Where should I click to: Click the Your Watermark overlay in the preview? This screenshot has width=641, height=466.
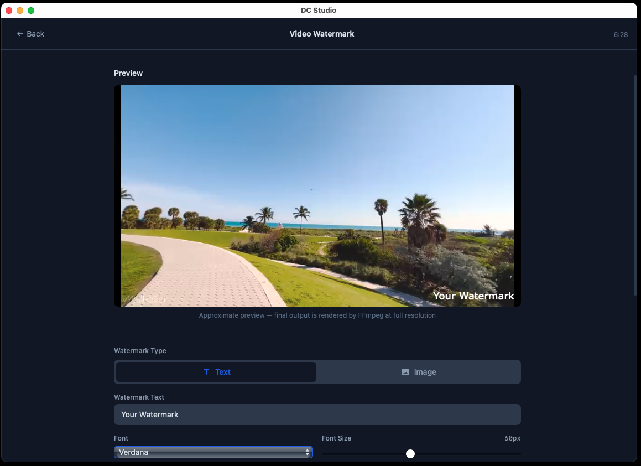tap(473, 296)
